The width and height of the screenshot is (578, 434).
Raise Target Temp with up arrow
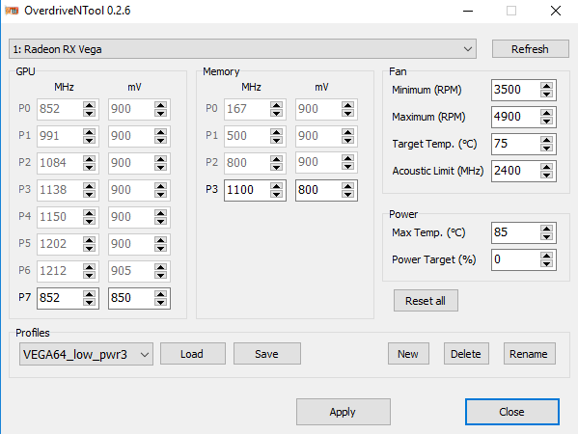point(547,139)
